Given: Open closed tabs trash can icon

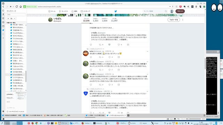Looking at the screenshot, I should 205,115.
